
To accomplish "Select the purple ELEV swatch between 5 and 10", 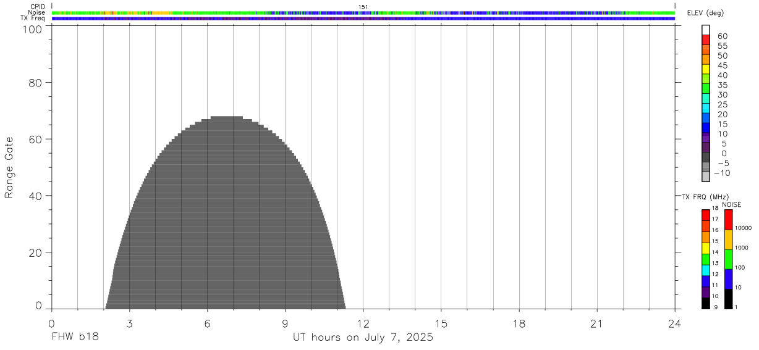I will click(706, 138).
